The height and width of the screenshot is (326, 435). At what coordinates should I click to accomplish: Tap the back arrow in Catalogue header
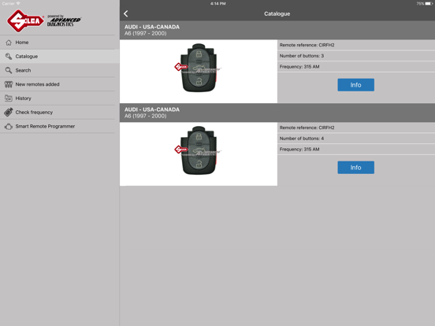pos(126,13)
